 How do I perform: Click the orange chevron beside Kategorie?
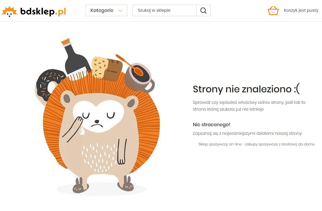pos(120,11)
